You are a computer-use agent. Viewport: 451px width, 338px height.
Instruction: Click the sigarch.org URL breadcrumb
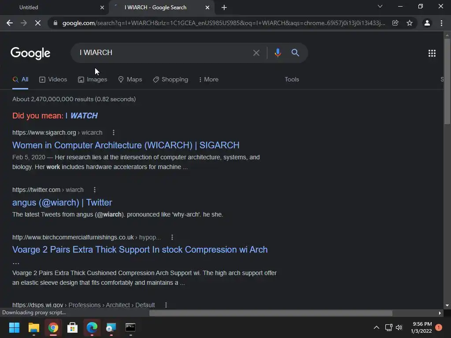[x=57, y=132]
